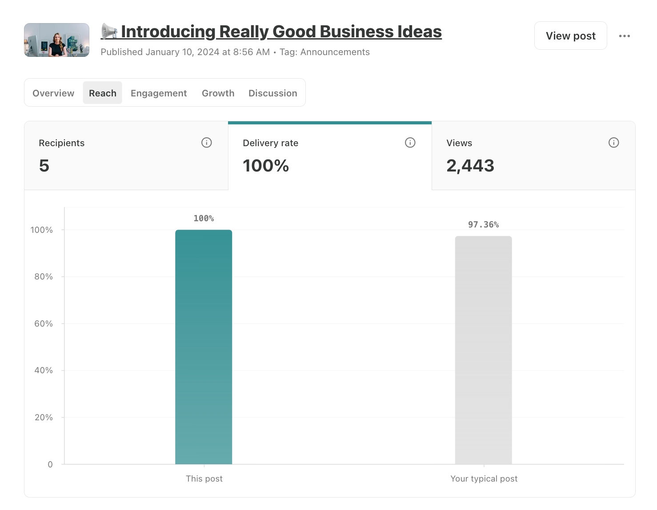
Task: Click the teal This post bar
Action: (x=204, y=347)
